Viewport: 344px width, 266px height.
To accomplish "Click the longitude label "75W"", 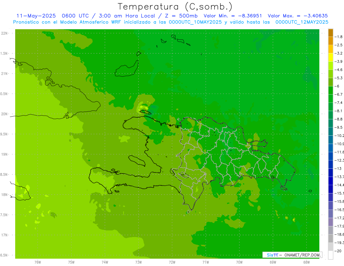I will 71,262.
